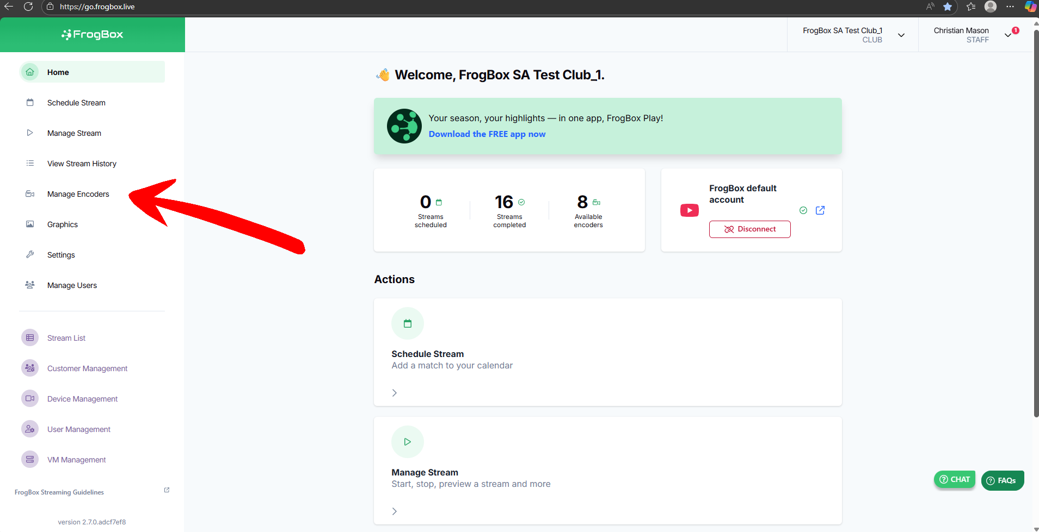Open the browser three-dot menu
This screenshot has width=1039, height=532.
[x=1010, y=7]
